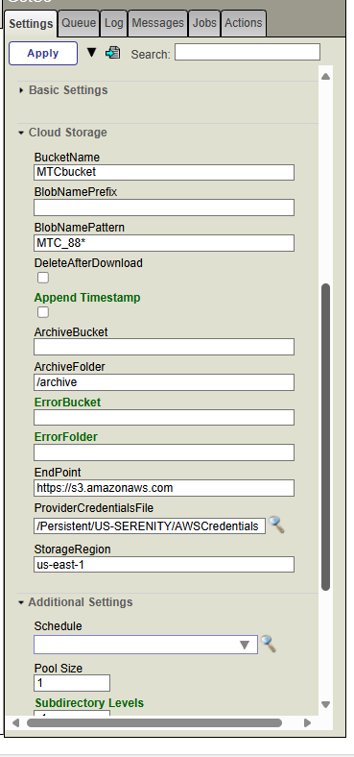This screenshot has width=354, height=757.
Task: Click the BucketName input field
Action: tap(164, 172)
